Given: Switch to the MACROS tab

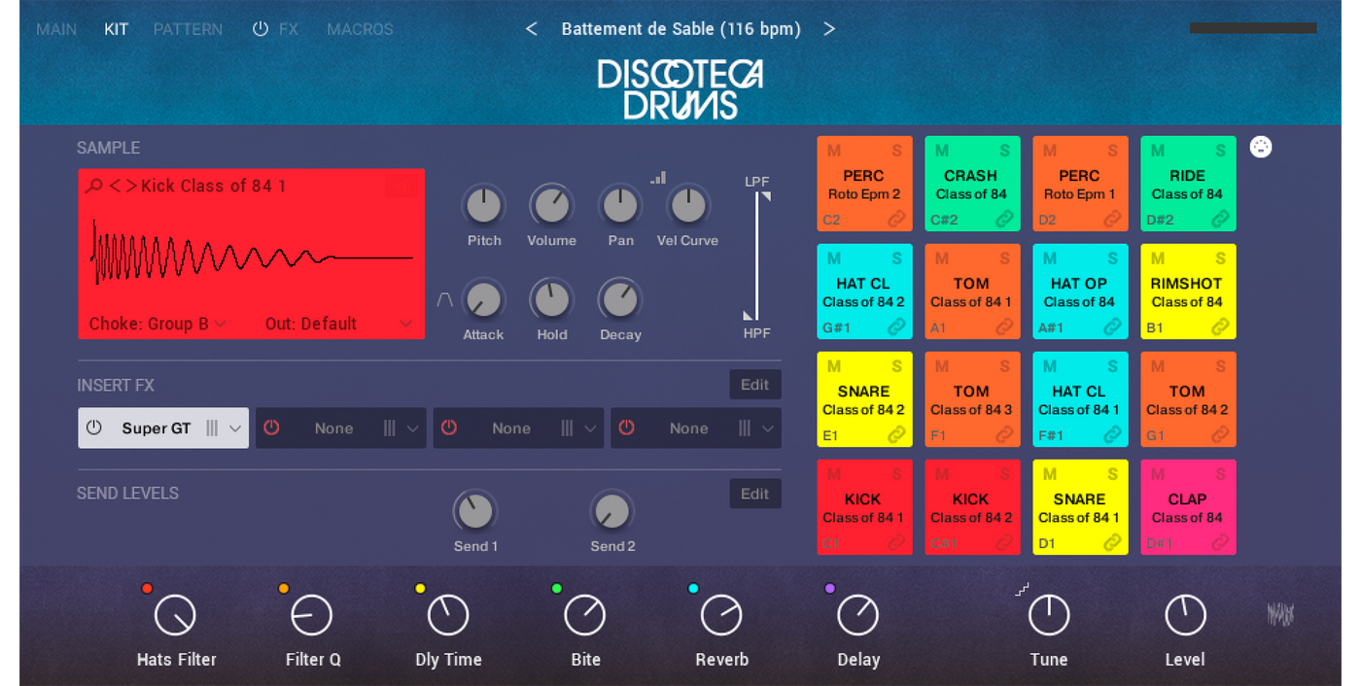Looking at the screenshot, I should [x=360, y=29].
